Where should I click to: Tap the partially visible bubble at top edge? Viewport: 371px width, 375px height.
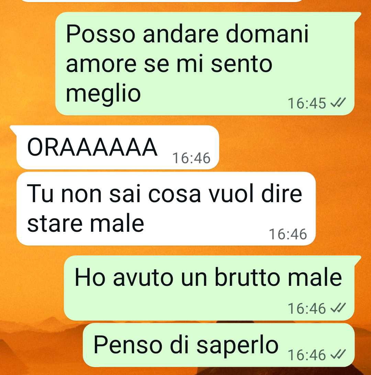(162, 1)
